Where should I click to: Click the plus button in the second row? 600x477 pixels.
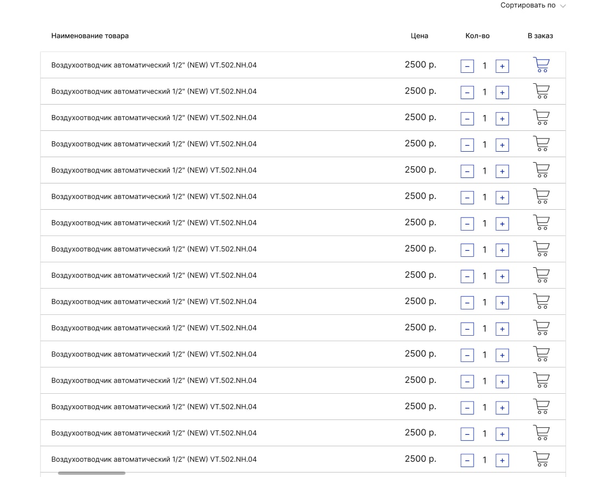click(502, 92)
